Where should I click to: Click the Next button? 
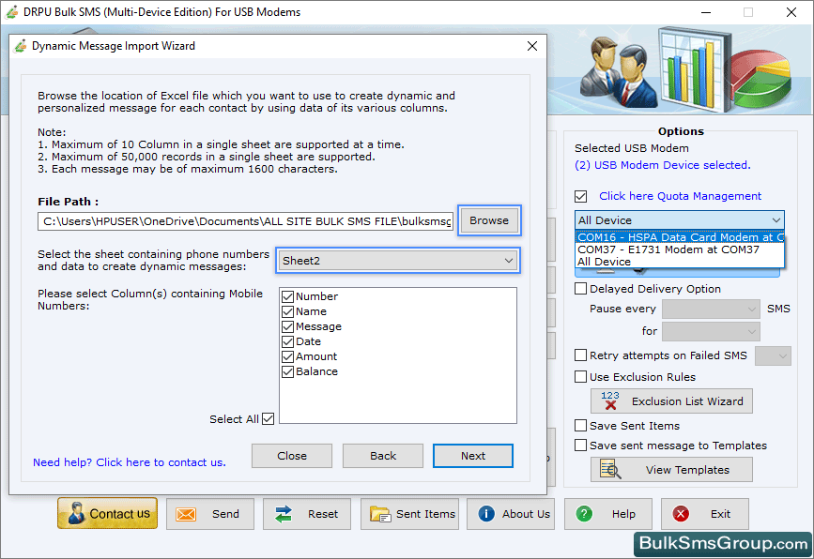click(473, 456)
